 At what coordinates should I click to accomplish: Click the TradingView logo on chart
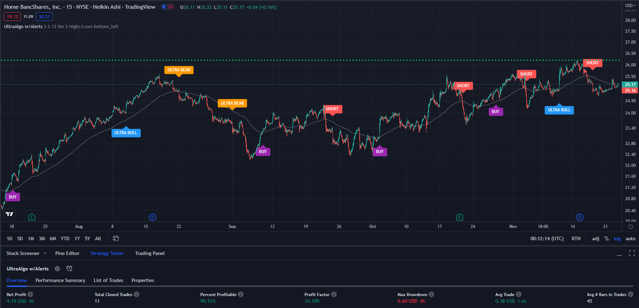pos(9,215)
